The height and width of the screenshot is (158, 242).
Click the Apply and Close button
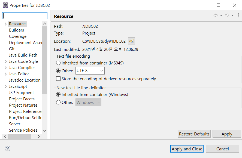tap(187, 149)
